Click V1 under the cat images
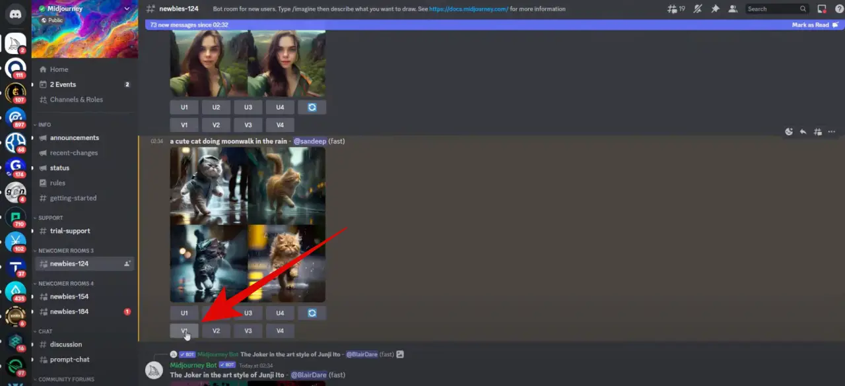 click(x=184, y=331)
